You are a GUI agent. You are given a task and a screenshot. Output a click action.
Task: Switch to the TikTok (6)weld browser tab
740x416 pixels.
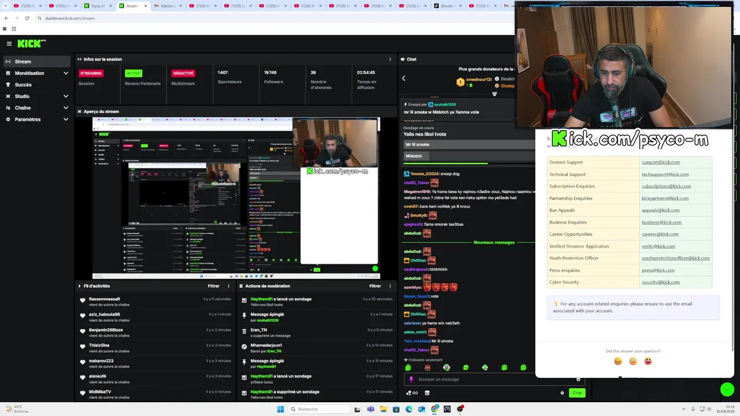tap(448, 6)
